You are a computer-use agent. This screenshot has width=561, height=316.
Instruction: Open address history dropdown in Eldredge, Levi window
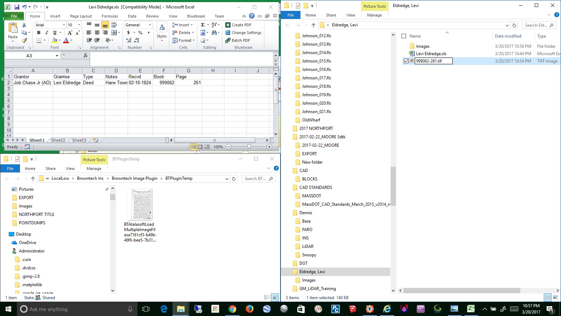(x=507, y=25)
